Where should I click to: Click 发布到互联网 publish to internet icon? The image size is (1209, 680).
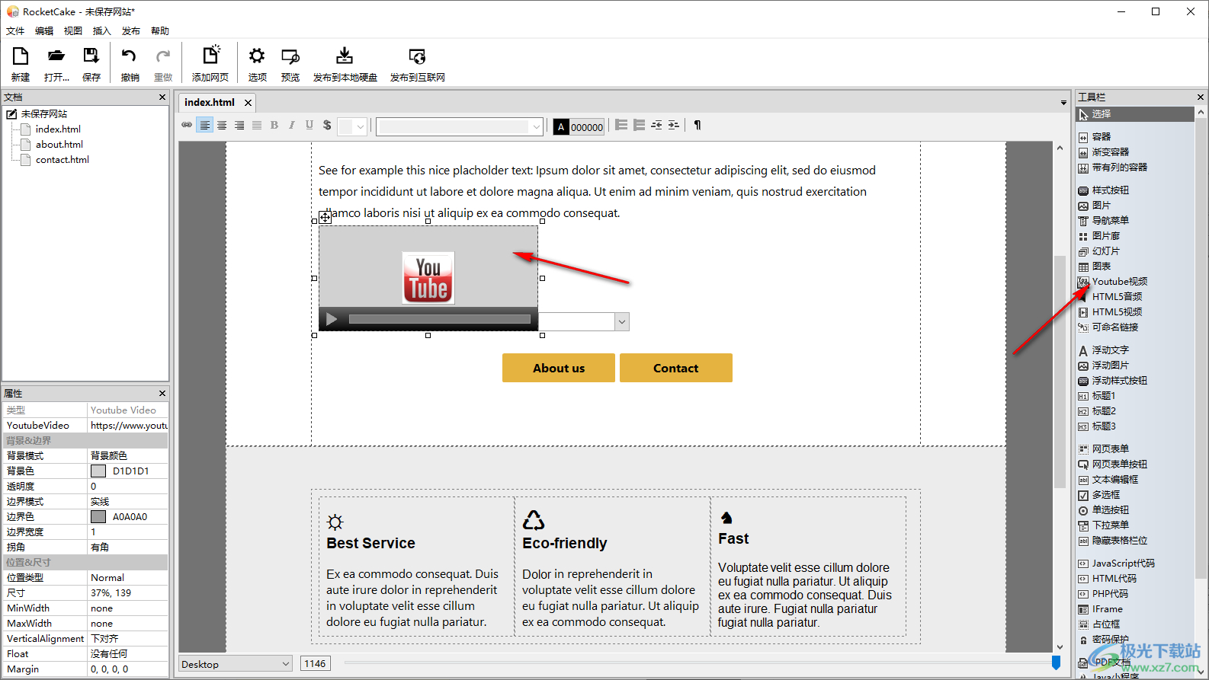tap(417, 56)
